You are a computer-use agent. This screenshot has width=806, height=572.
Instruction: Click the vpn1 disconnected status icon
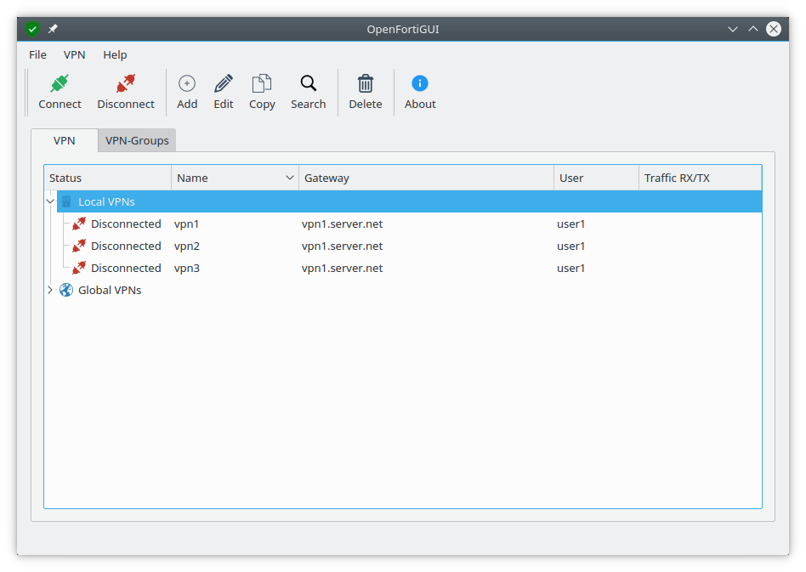[x=79, y=224]
